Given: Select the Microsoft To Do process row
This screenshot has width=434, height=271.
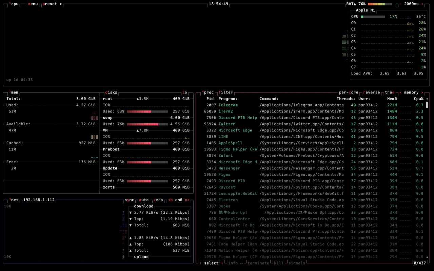Looking at the screenshot, I should (314, 225).
